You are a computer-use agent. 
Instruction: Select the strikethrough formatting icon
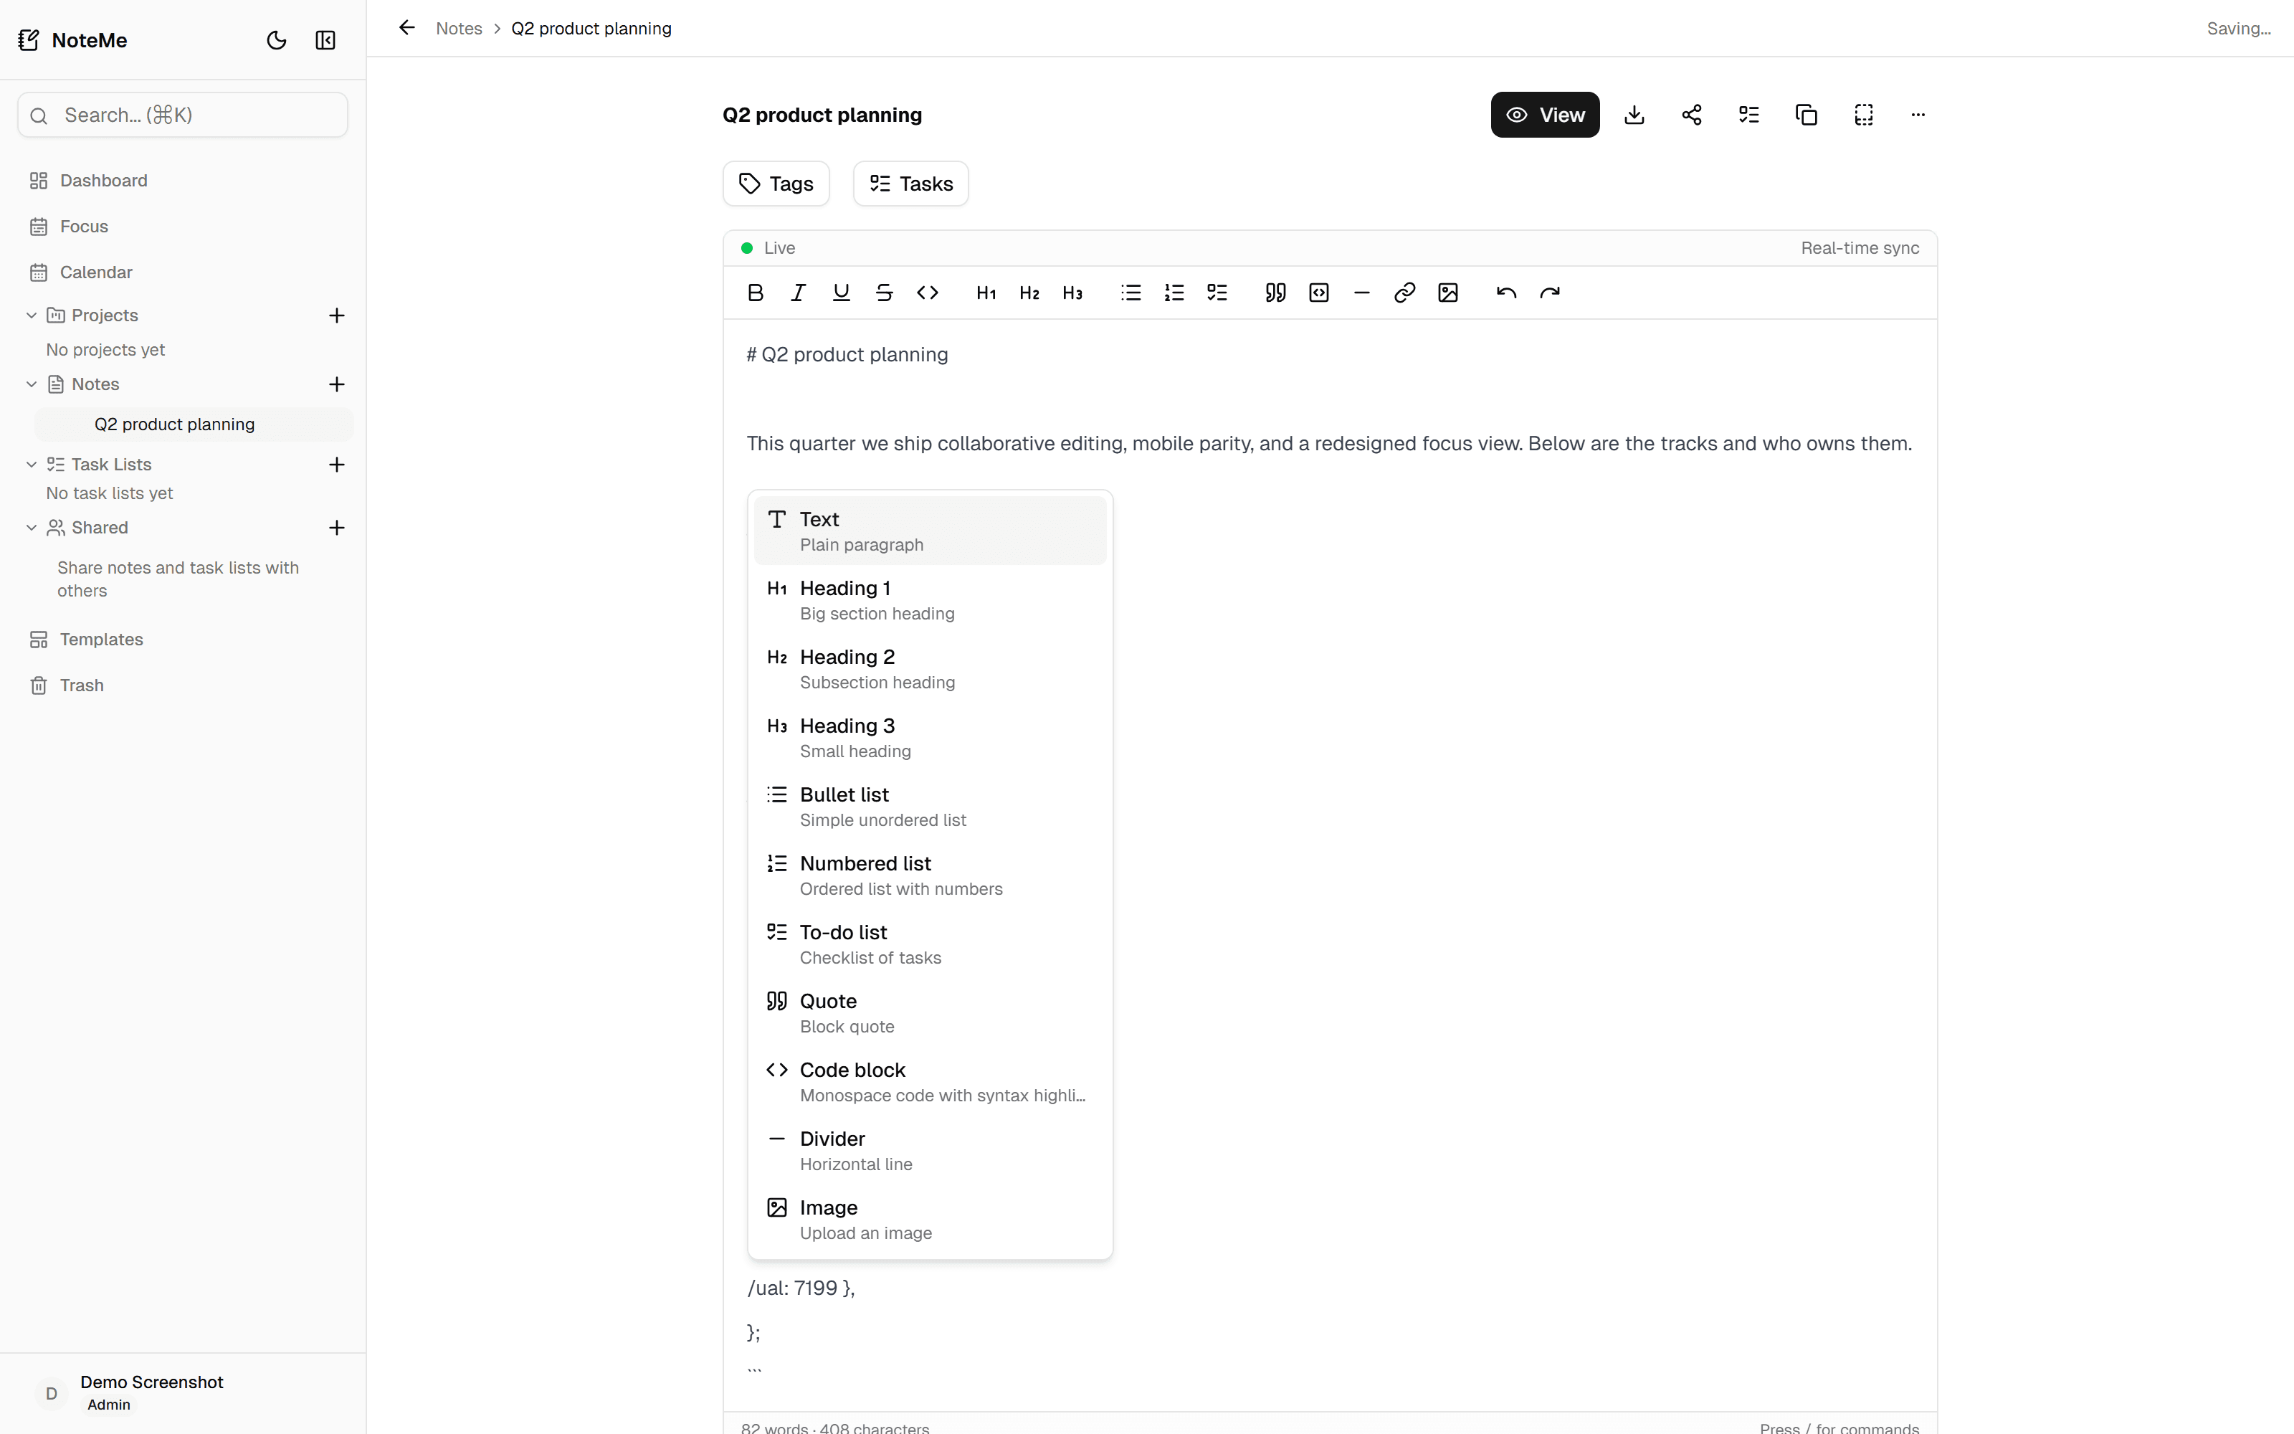pyautogui.click(x=882, y=292)
